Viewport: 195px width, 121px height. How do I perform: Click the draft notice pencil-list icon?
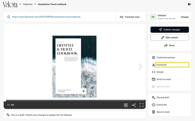[x=8, y=115]
